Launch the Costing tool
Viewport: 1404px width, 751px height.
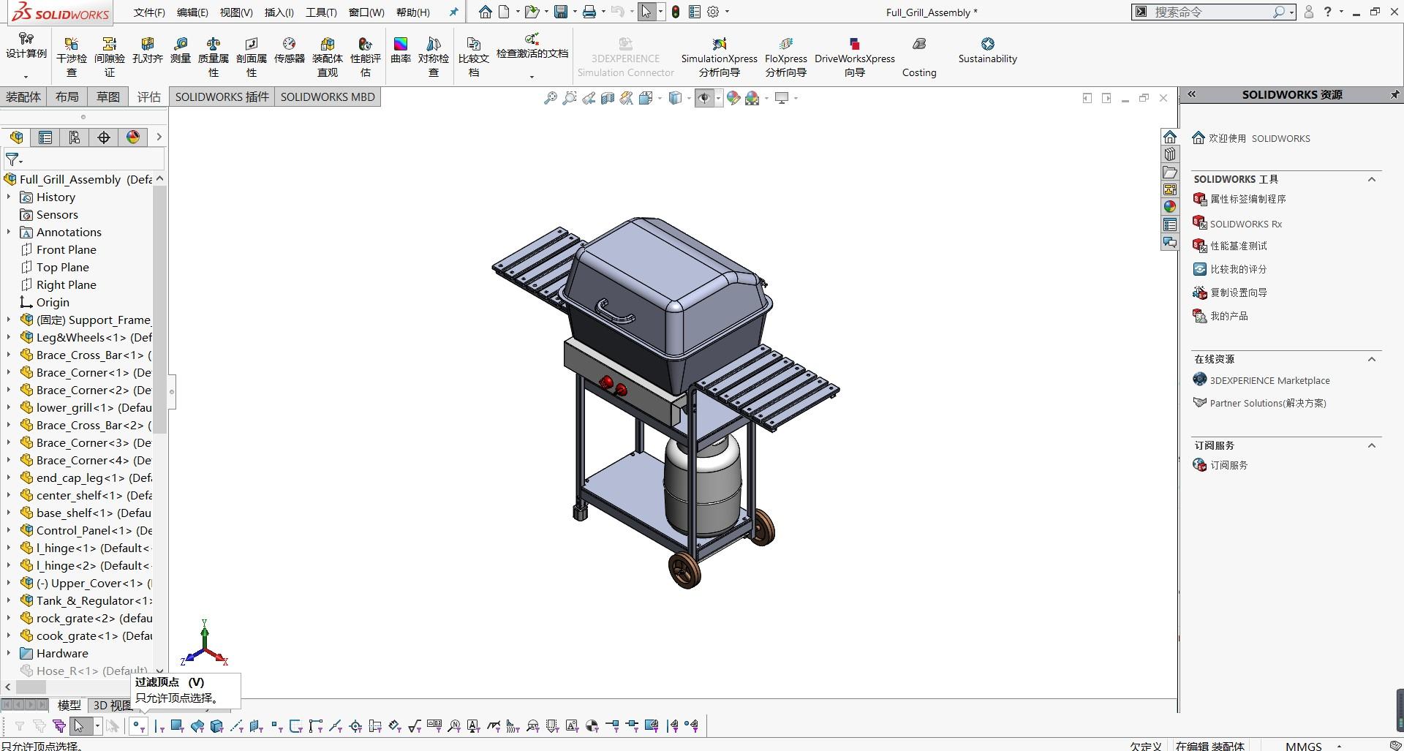click(x=919, y=56)
